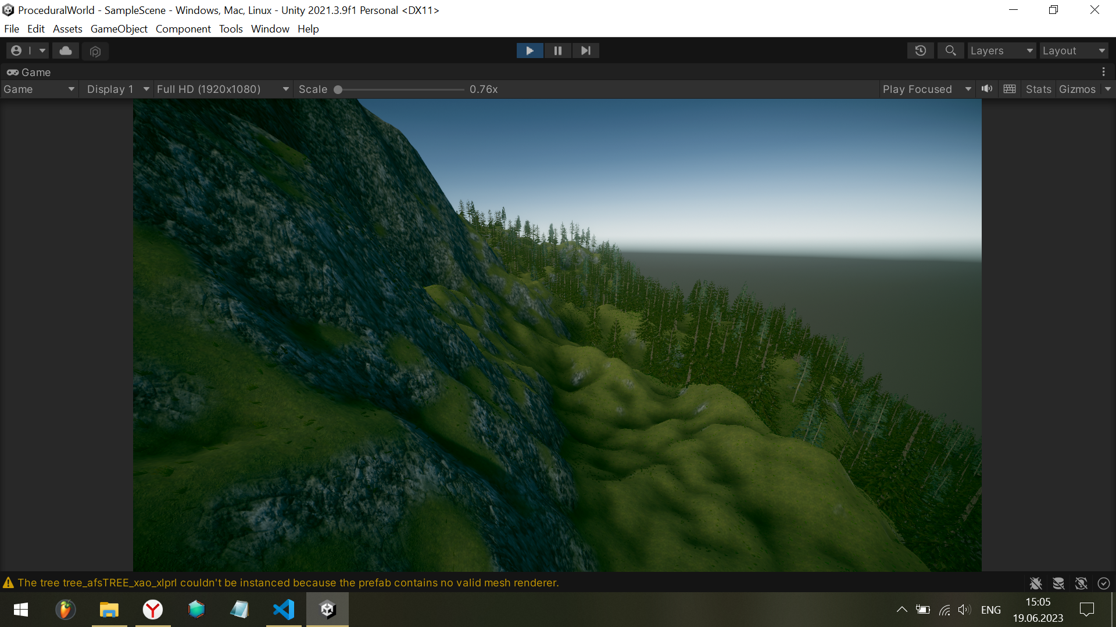Click the tree prefab warning message
Viewport: 1116px width, 627px height.
point(288,583)
